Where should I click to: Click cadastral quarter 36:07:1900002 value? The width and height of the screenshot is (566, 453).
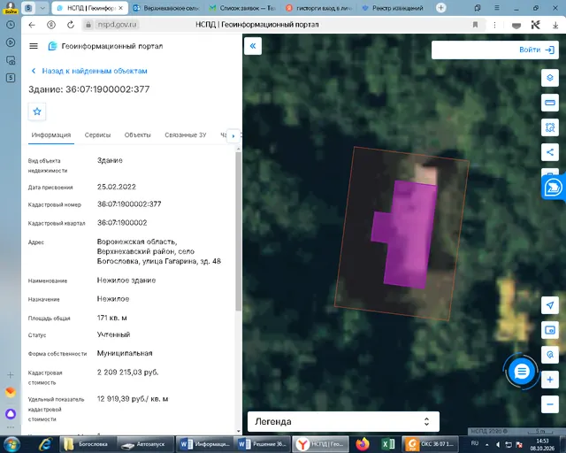[x=122, y=223]
